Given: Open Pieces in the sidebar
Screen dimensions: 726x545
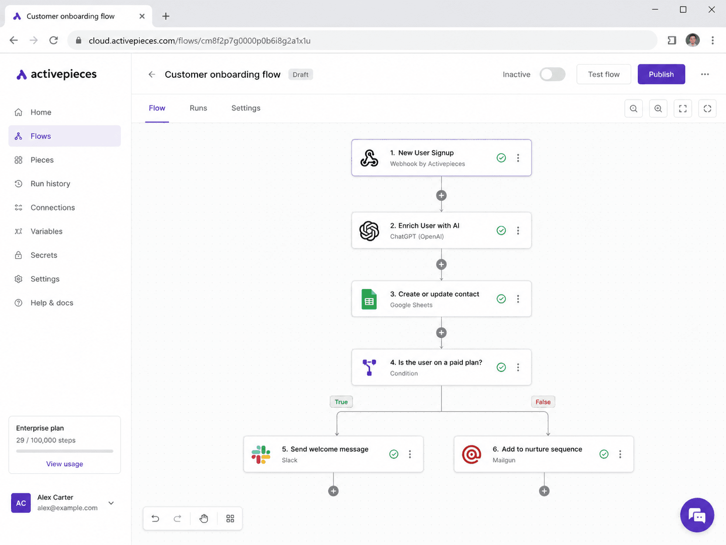Looking at the screenshot, I should (x=65, y=160).
